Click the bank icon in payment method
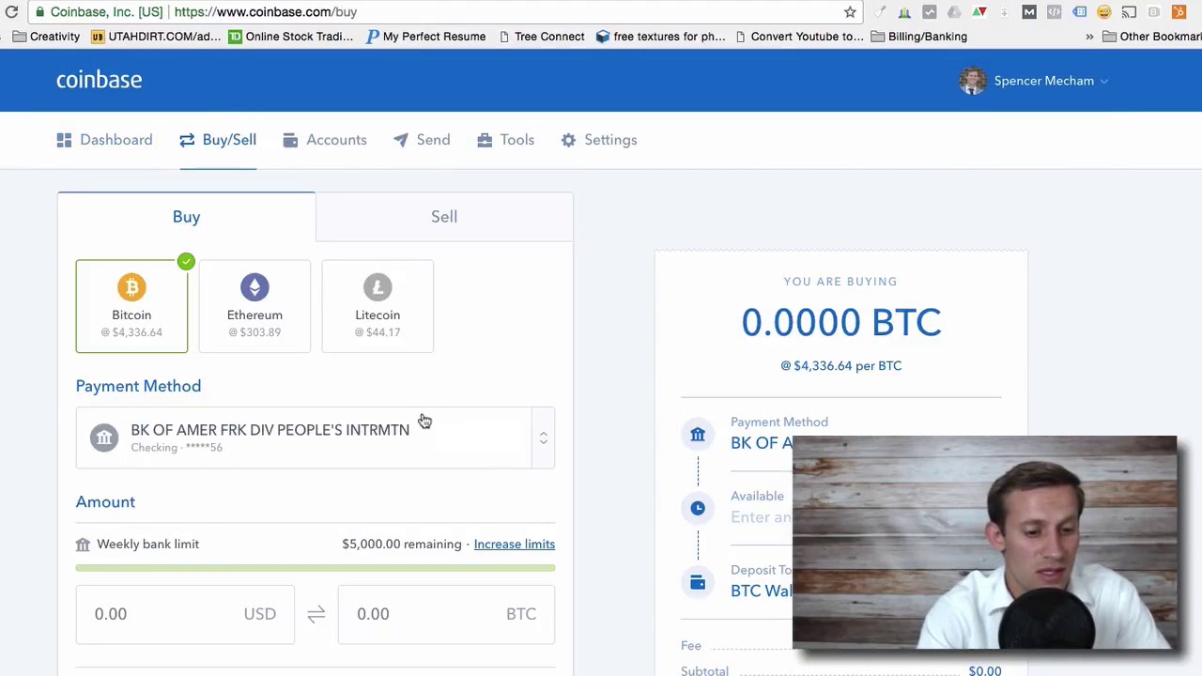1202x676 pixels. [104, 438]
